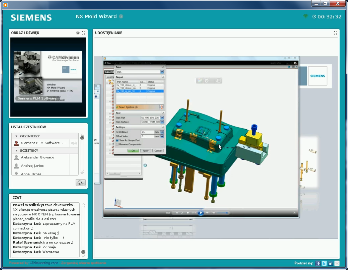
Task: Click Apply in the Trim dialog
Action: 146,151
